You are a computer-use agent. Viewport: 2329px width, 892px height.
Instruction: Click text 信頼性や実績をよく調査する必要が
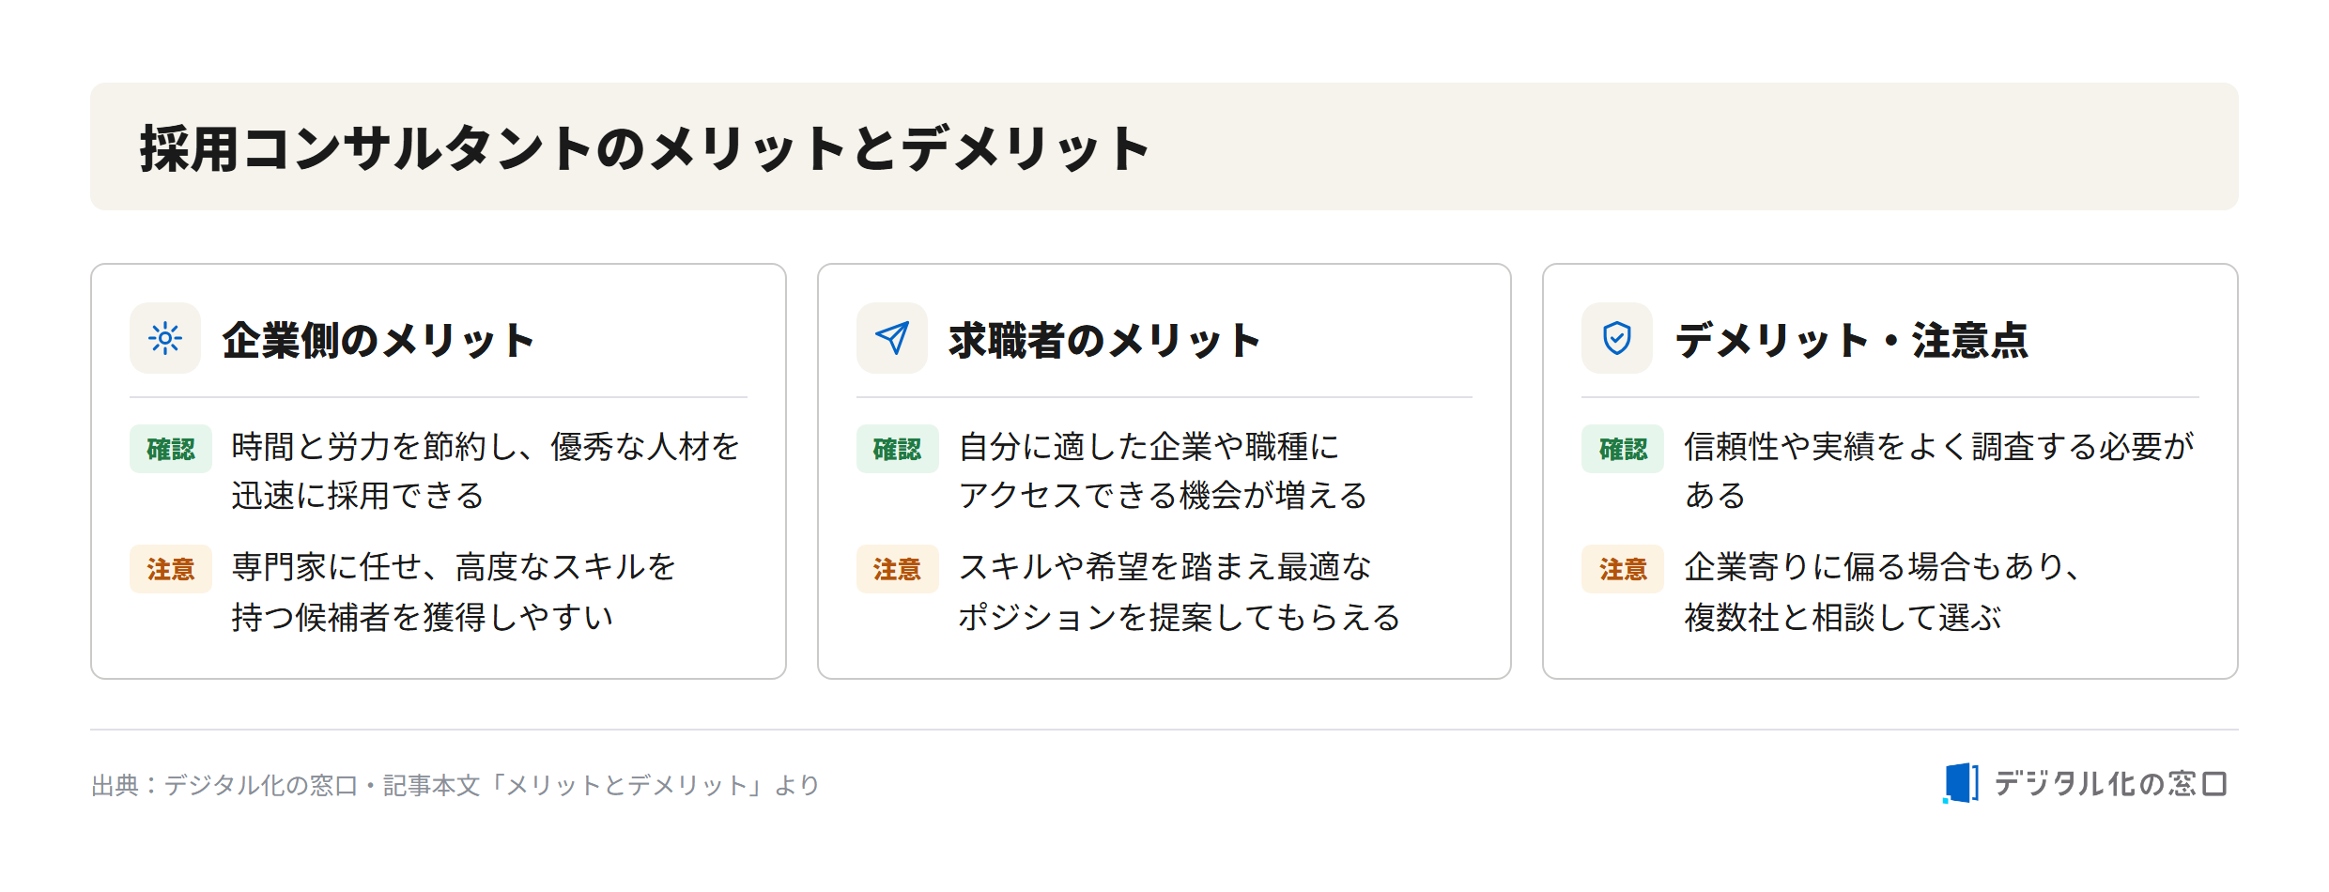1939,447
